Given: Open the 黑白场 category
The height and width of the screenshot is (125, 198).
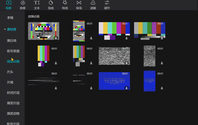Looking at the screenshot, I should [x=12, y=41].
